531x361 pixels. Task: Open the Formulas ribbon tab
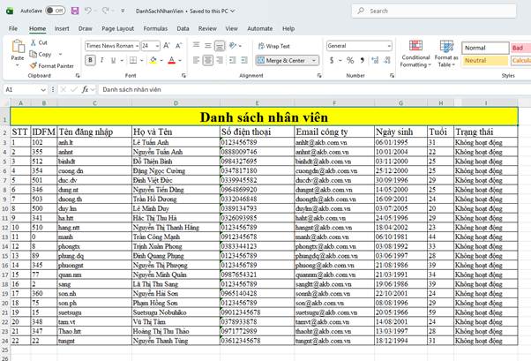coord(155,28)
